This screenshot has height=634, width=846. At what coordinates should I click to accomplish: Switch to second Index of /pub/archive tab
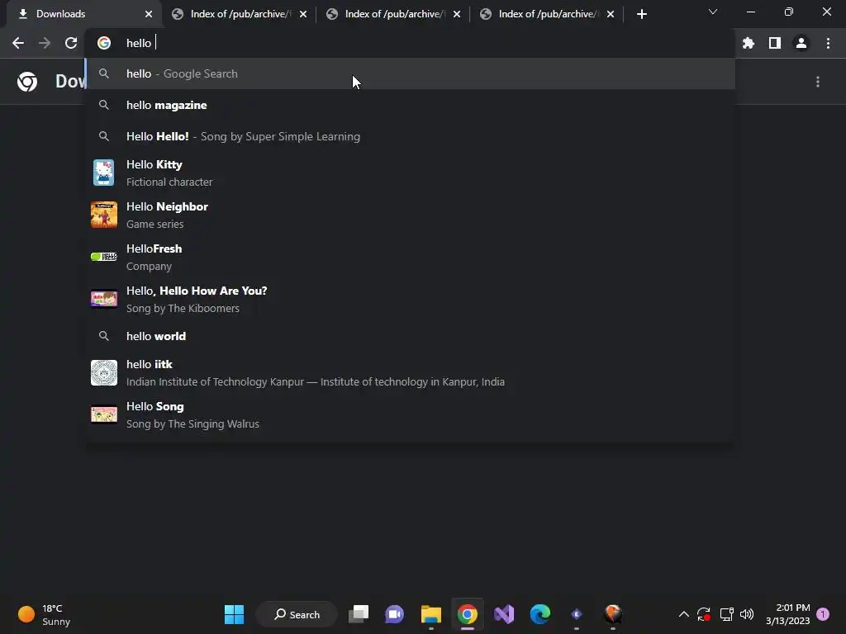[x=392, y=14]
